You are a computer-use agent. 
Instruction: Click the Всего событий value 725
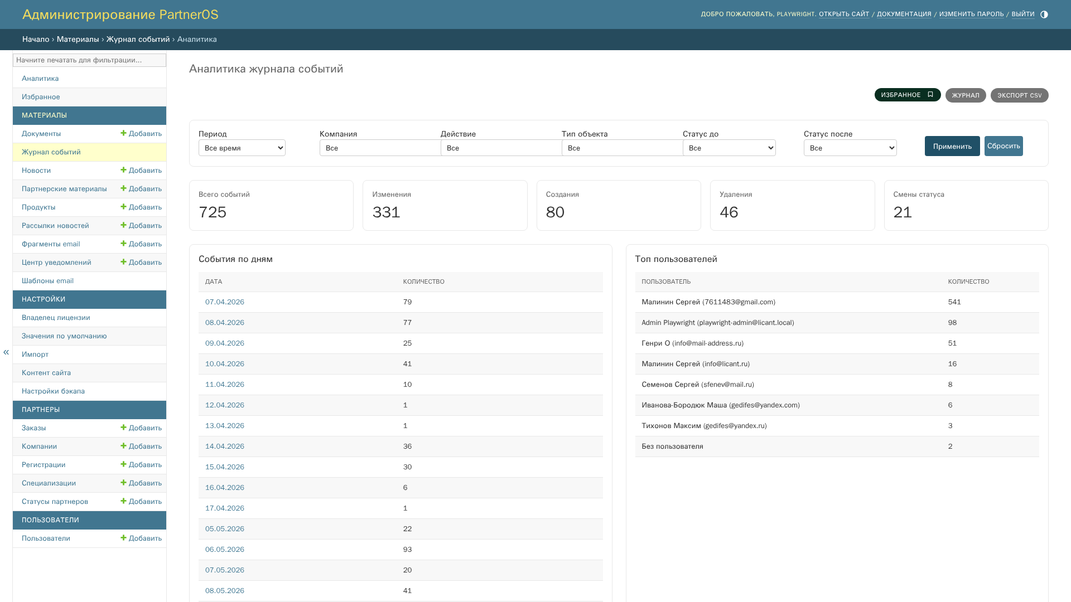213,212
